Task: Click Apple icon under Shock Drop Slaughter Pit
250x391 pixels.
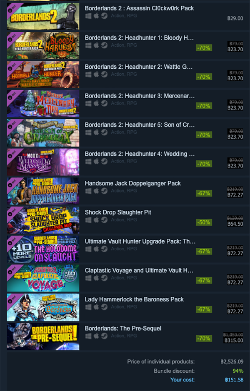Action: tap(96, 220)
